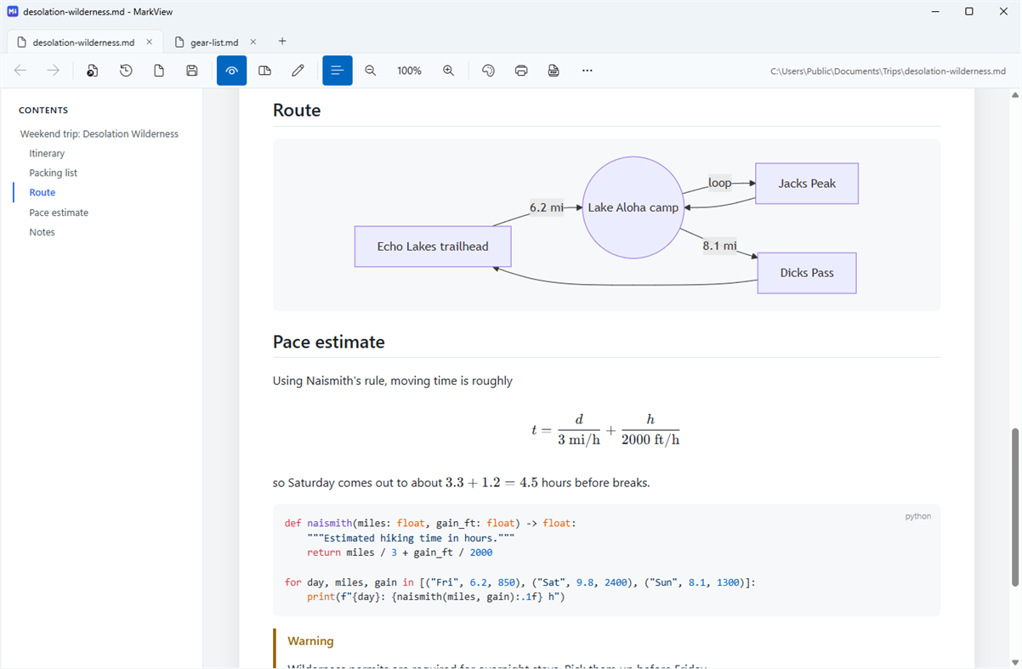
Task: Click the export to PDF icon
Action: [554, 71]
